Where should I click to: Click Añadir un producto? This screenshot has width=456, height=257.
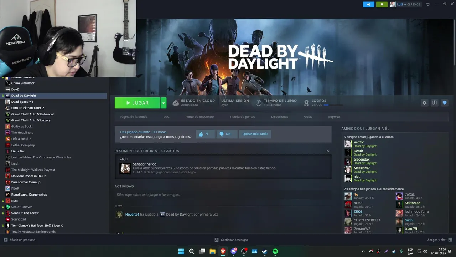(20, 240)
